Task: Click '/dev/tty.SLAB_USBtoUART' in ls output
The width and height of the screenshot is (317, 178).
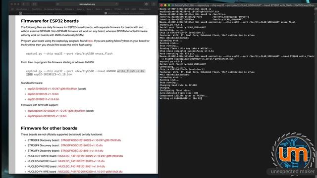Action: (x=227, y=20)
